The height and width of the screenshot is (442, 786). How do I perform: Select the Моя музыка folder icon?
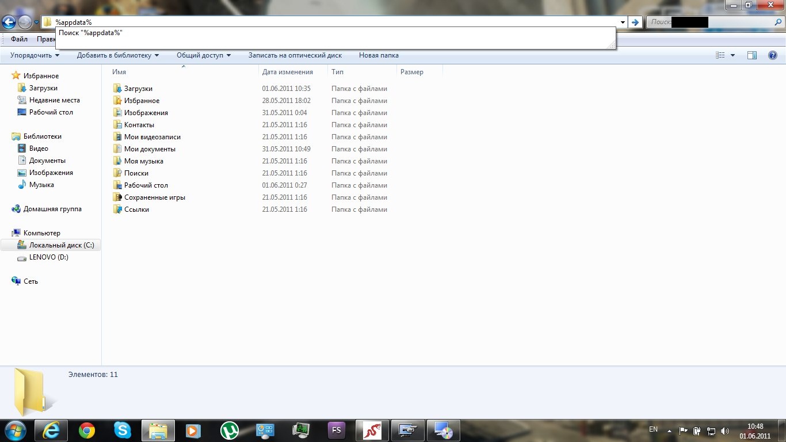coord(117,161)
